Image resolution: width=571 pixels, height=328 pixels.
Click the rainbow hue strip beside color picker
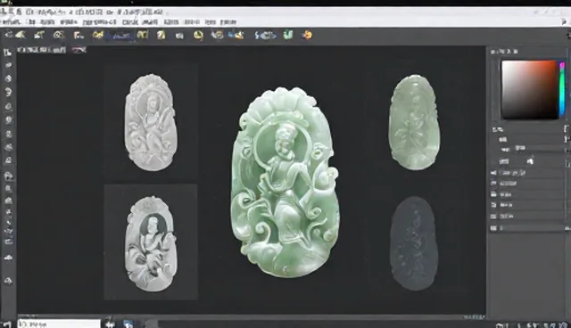pyautogui.click(x=562, y=89)
